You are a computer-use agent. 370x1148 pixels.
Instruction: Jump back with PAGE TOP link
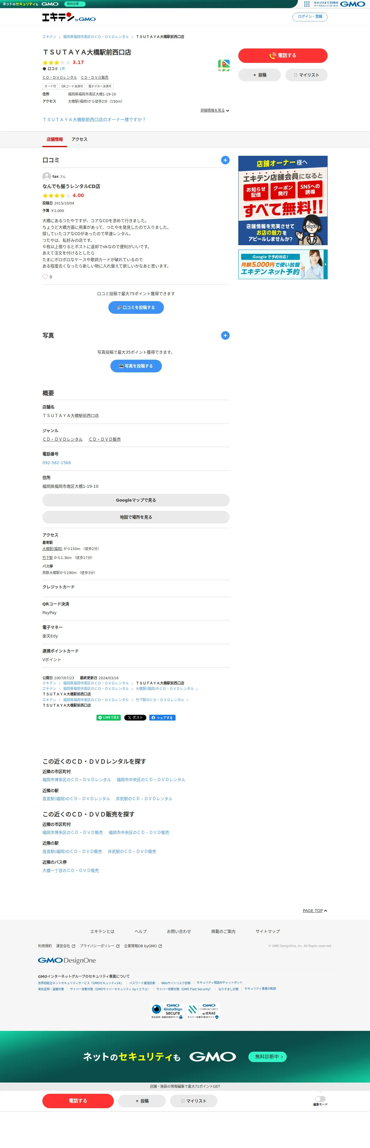pyautogui.click(x=315, y=910)
